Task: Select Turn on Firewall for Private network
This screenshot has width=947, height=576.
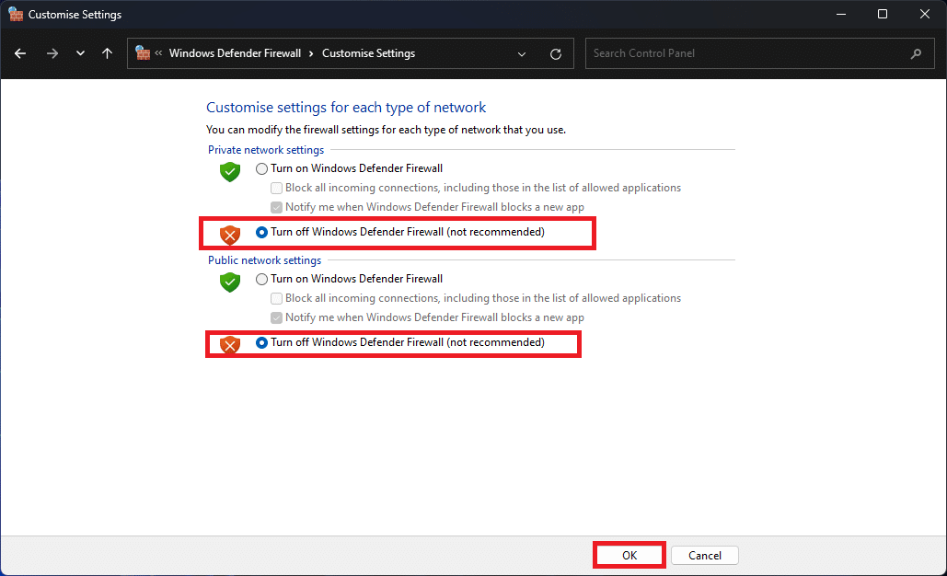Action: point(262,168)
